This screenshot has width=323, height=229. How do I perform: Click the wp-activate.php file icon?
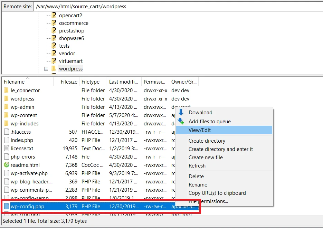(x=7, y=173)
